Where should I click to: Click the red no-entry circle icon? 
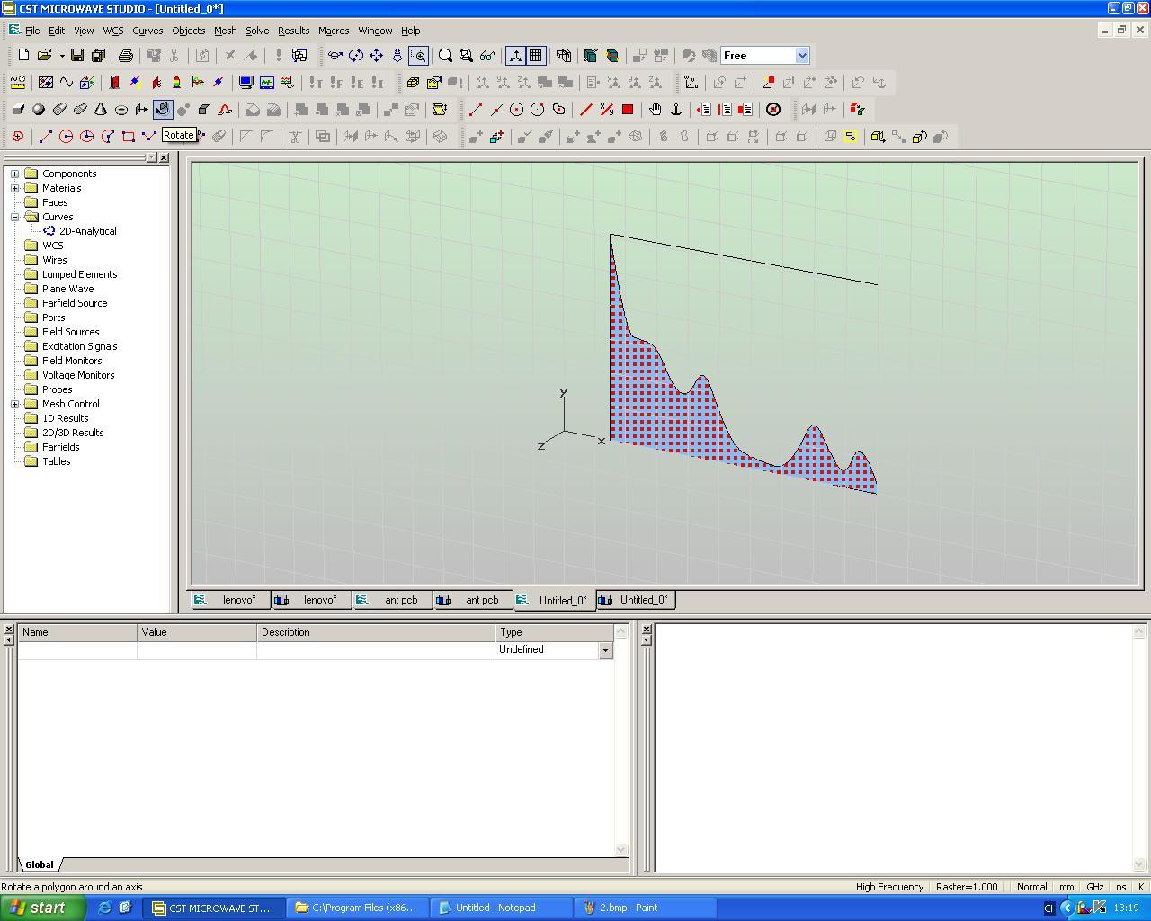tap(773, 110)
